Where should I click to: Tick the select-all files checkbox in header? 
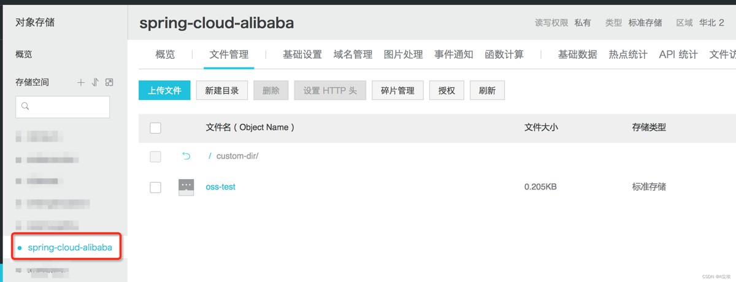pos(155,128)
